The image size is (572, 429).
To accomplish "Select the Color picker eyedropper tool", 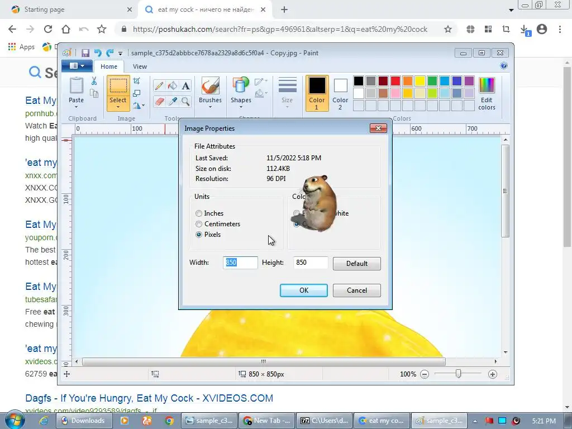I will click(172, 101).
